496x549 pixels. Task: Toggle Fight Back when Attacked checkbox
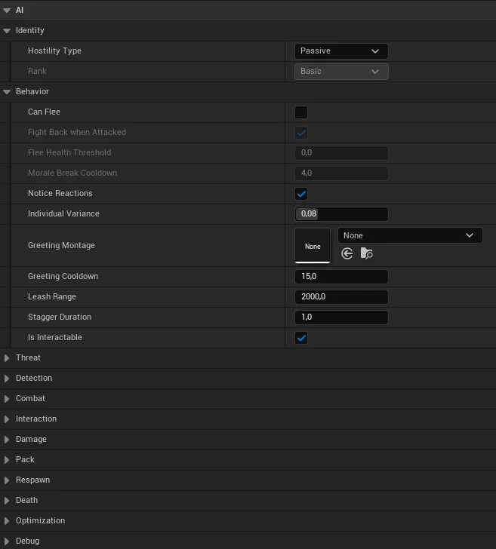point(301,133)
